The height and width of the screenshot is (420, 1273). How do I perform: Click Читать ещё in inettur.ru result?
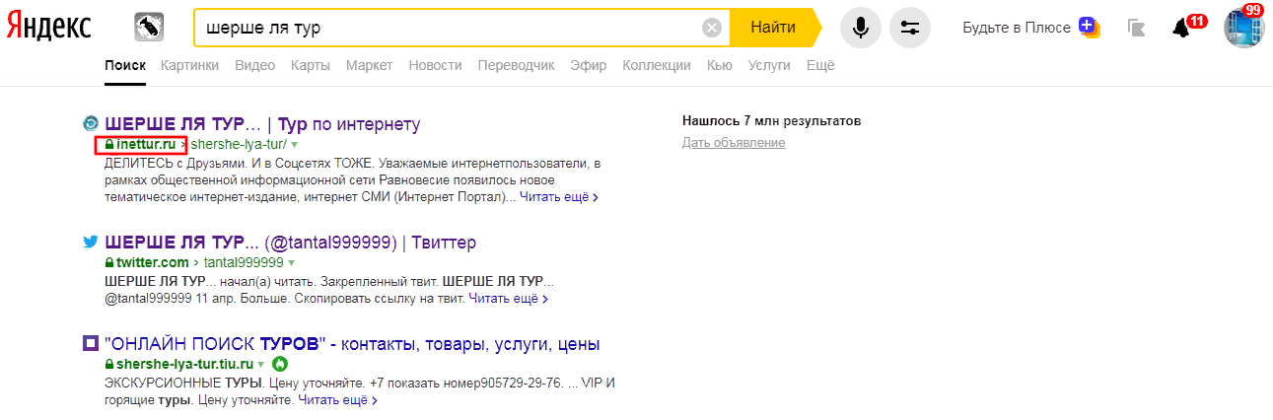click(x=558, y=197)
